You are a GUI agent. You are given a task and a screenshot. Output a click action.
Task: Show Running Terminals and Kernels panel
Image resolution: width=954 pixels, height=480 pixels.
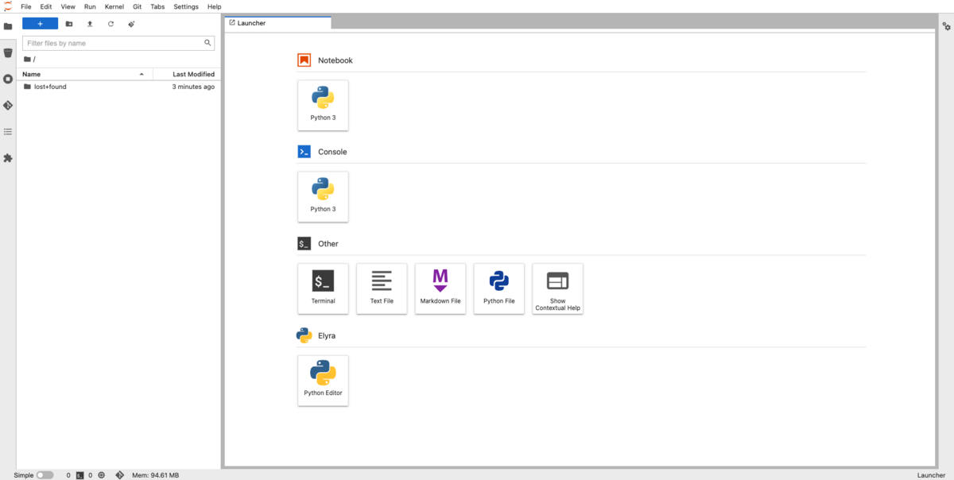click(8, 79)
